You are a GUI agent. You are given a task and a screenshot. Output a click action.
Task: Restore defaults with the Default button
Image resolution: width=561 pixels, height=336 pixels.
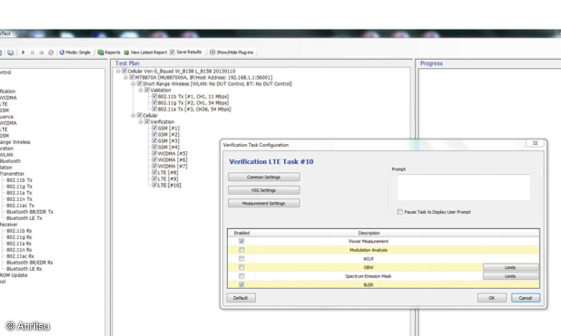(241, 298)
